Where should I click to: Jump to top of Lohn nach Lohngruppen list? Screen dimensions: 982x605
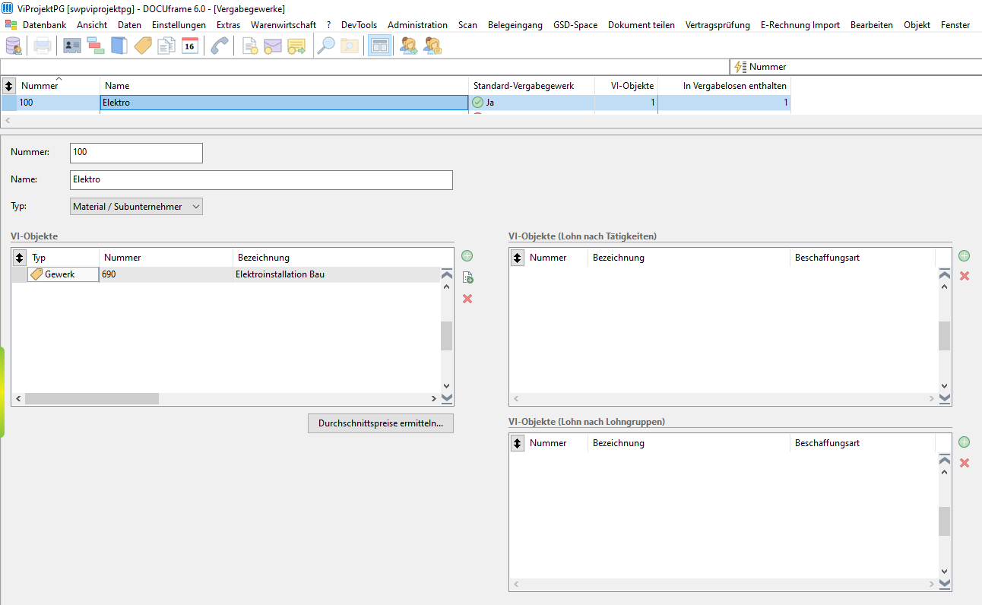pos(945,460)
